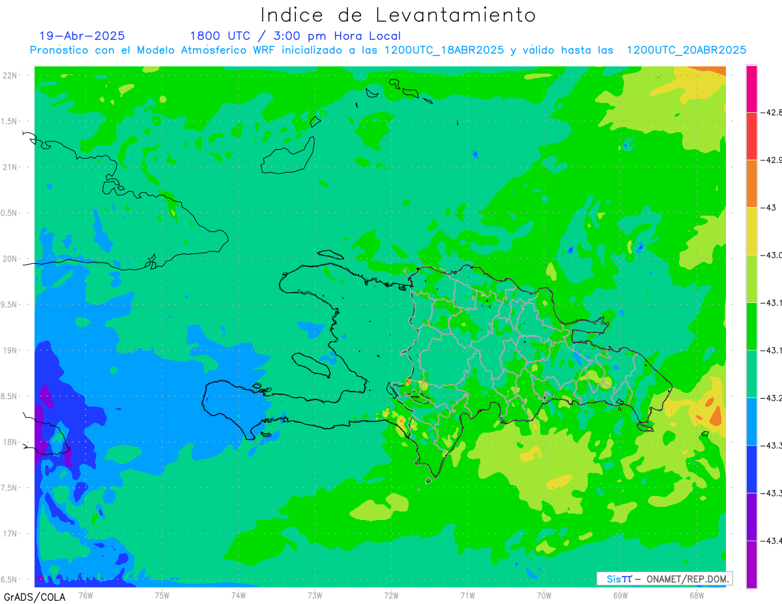This screenshot has width=782, height=604.
Task: Click the royal blue swatch in the color scale
Action: (751, 469)
